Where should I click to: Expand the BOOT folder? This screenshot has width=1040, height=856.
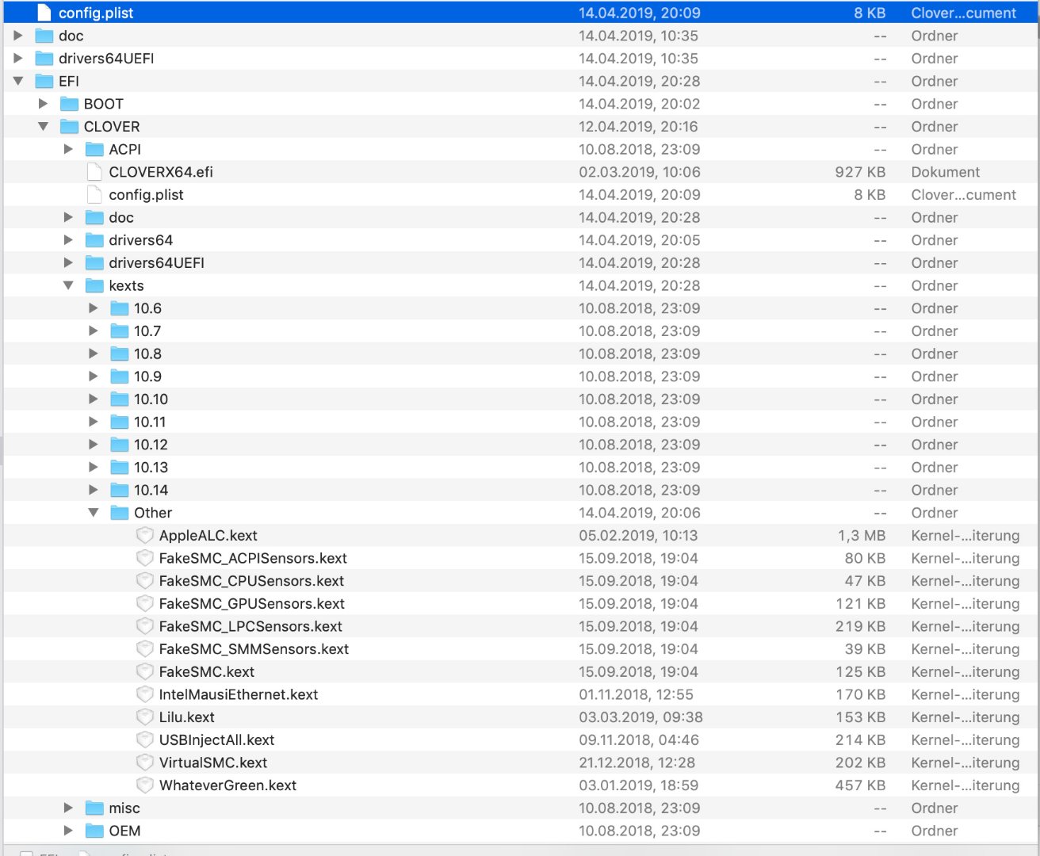44,104
